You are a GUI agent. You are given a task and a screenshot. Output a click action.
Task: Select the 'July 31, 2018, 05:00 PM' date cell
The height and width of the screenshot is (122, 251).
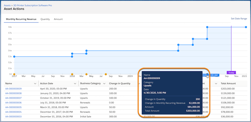53,103
